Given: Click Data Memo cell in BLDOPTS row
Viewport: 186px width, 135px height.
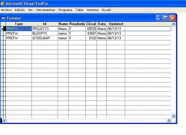Looking at the screenshot, I should (x=102, y=34).
